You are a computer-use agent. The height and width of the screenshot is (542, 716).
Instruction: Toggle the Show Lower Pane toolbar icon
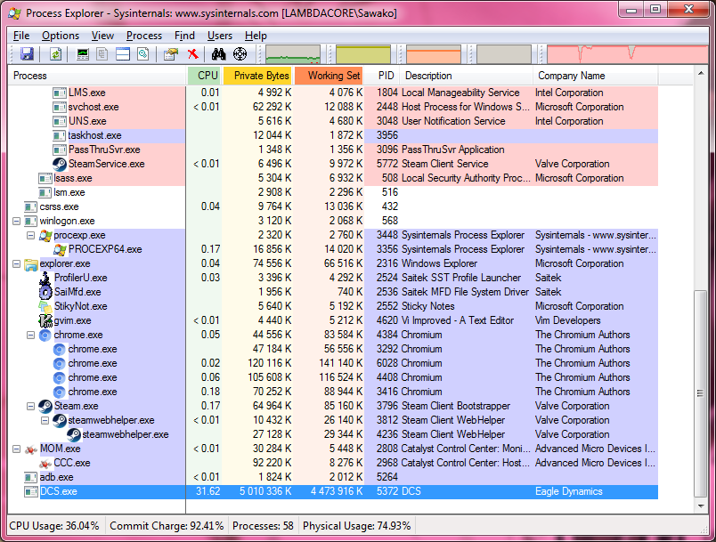tap(122, 54)
